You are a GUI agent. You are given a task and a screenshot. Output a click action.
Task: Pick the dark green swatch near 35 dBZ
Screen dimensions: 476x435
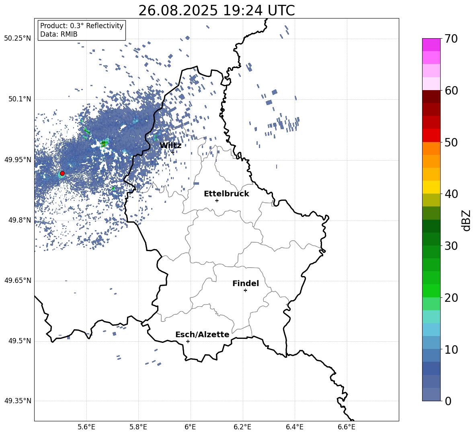[x=431, y=226]
